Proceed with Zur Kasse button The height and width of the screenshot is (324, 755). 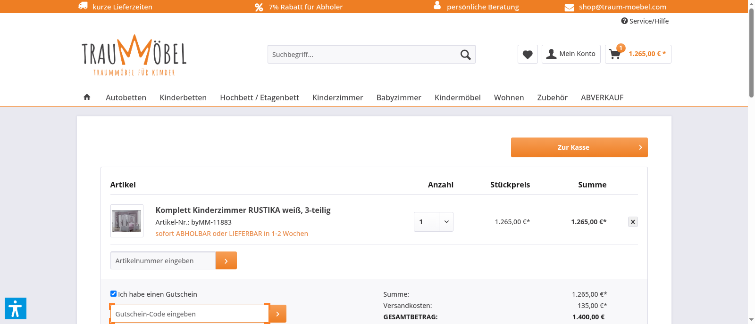coord(579,147)
